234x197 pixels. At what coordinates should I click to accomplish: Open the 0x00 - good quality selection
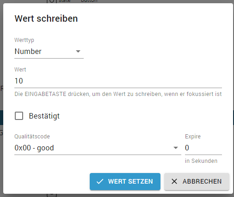98,148
